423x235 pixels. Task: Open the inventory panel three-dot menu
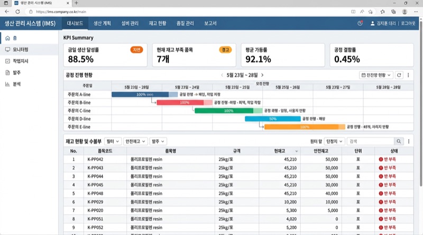click(409, 141)
